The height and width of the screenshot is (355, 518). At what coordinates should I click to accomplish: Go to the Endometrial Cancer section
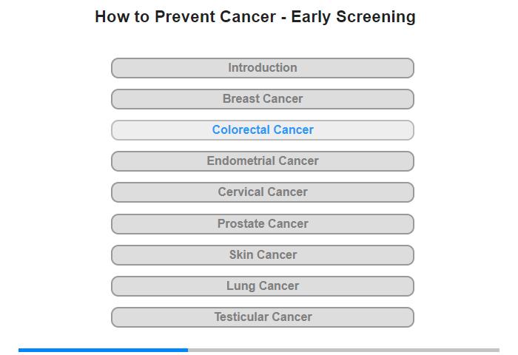coord(262,161)
